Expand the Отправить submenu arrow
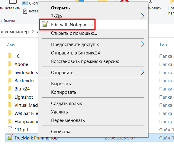Screen dimensions: 174x154 click(x=143, y=72)
